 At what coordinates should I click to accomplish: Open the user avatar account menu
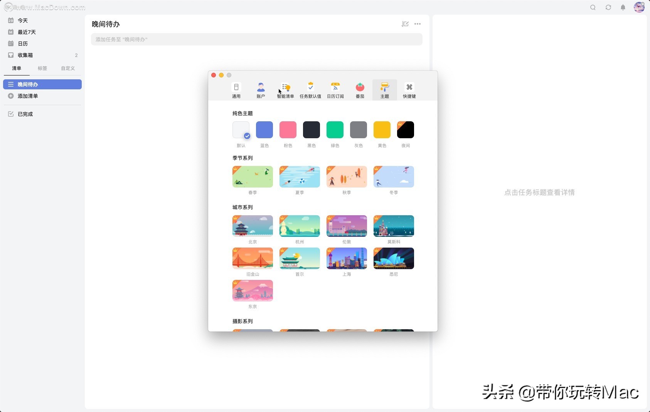(640, 7)
